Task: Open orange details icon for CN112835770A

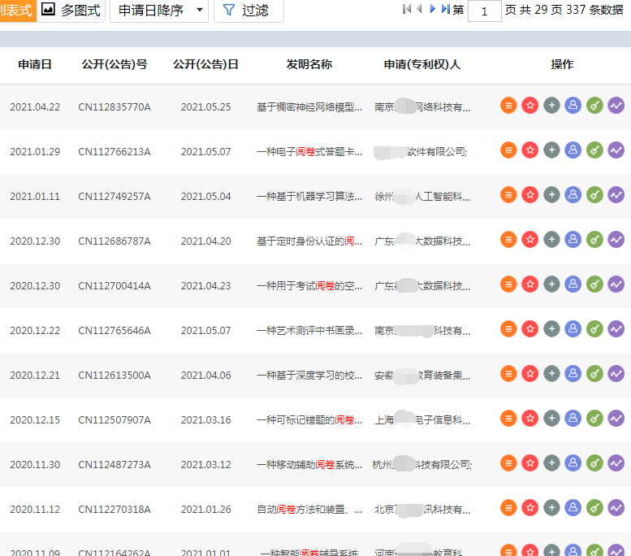Action: point(508,106)
